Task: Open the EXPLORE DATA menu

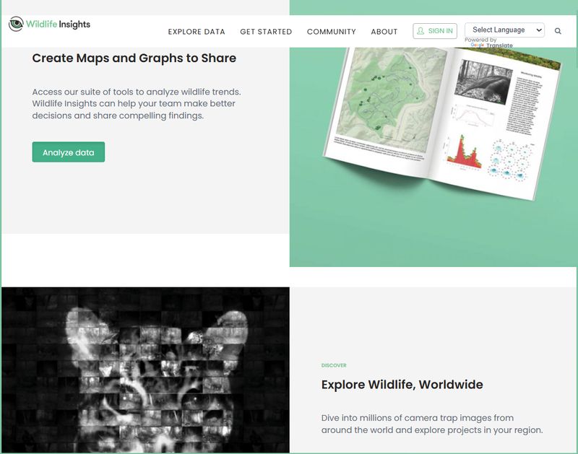Action: click(196, 32)
